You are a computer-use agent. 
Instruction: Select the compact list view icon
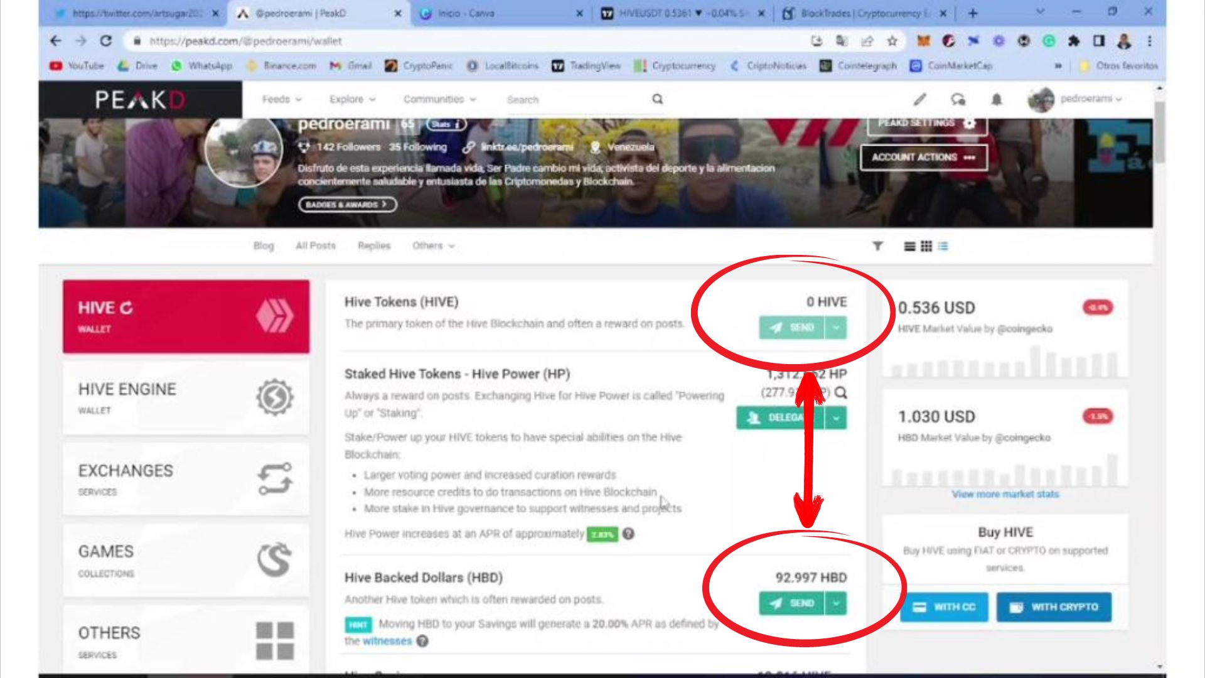(x=943, y=246)
